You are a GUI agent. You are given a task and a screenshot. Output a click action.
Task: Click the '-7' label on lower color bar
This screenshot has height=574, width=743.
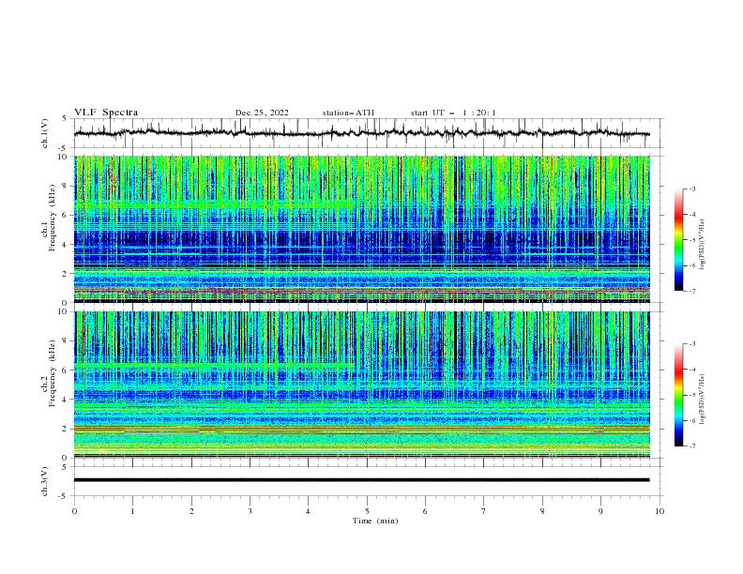pyautogui.click(x=691, y=446)
